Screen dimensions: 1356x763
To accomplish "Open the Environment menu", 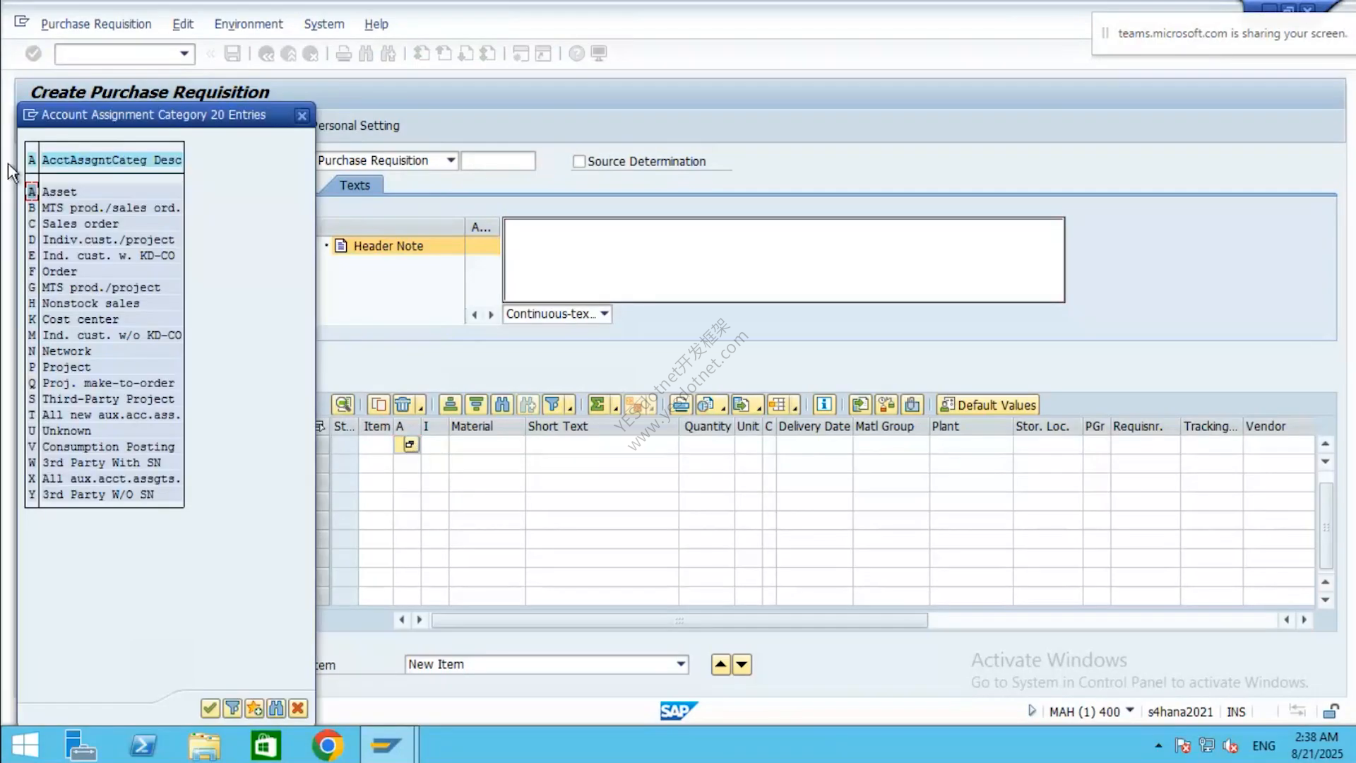I will pos(249,24).
